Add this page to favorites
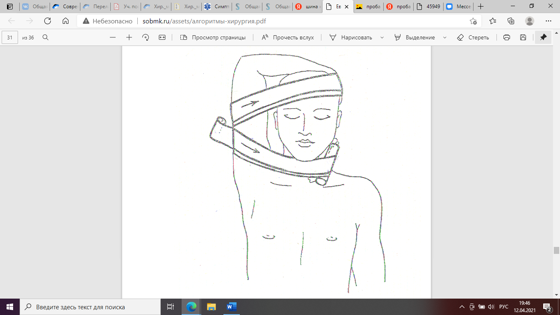 pos(473,21)
